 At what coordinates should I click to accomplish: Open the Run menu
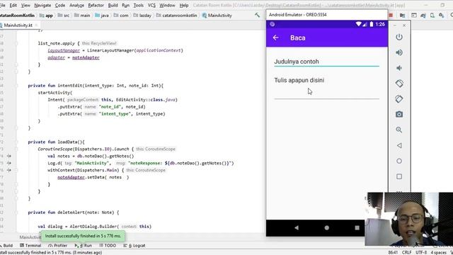(x=125, y=5)
